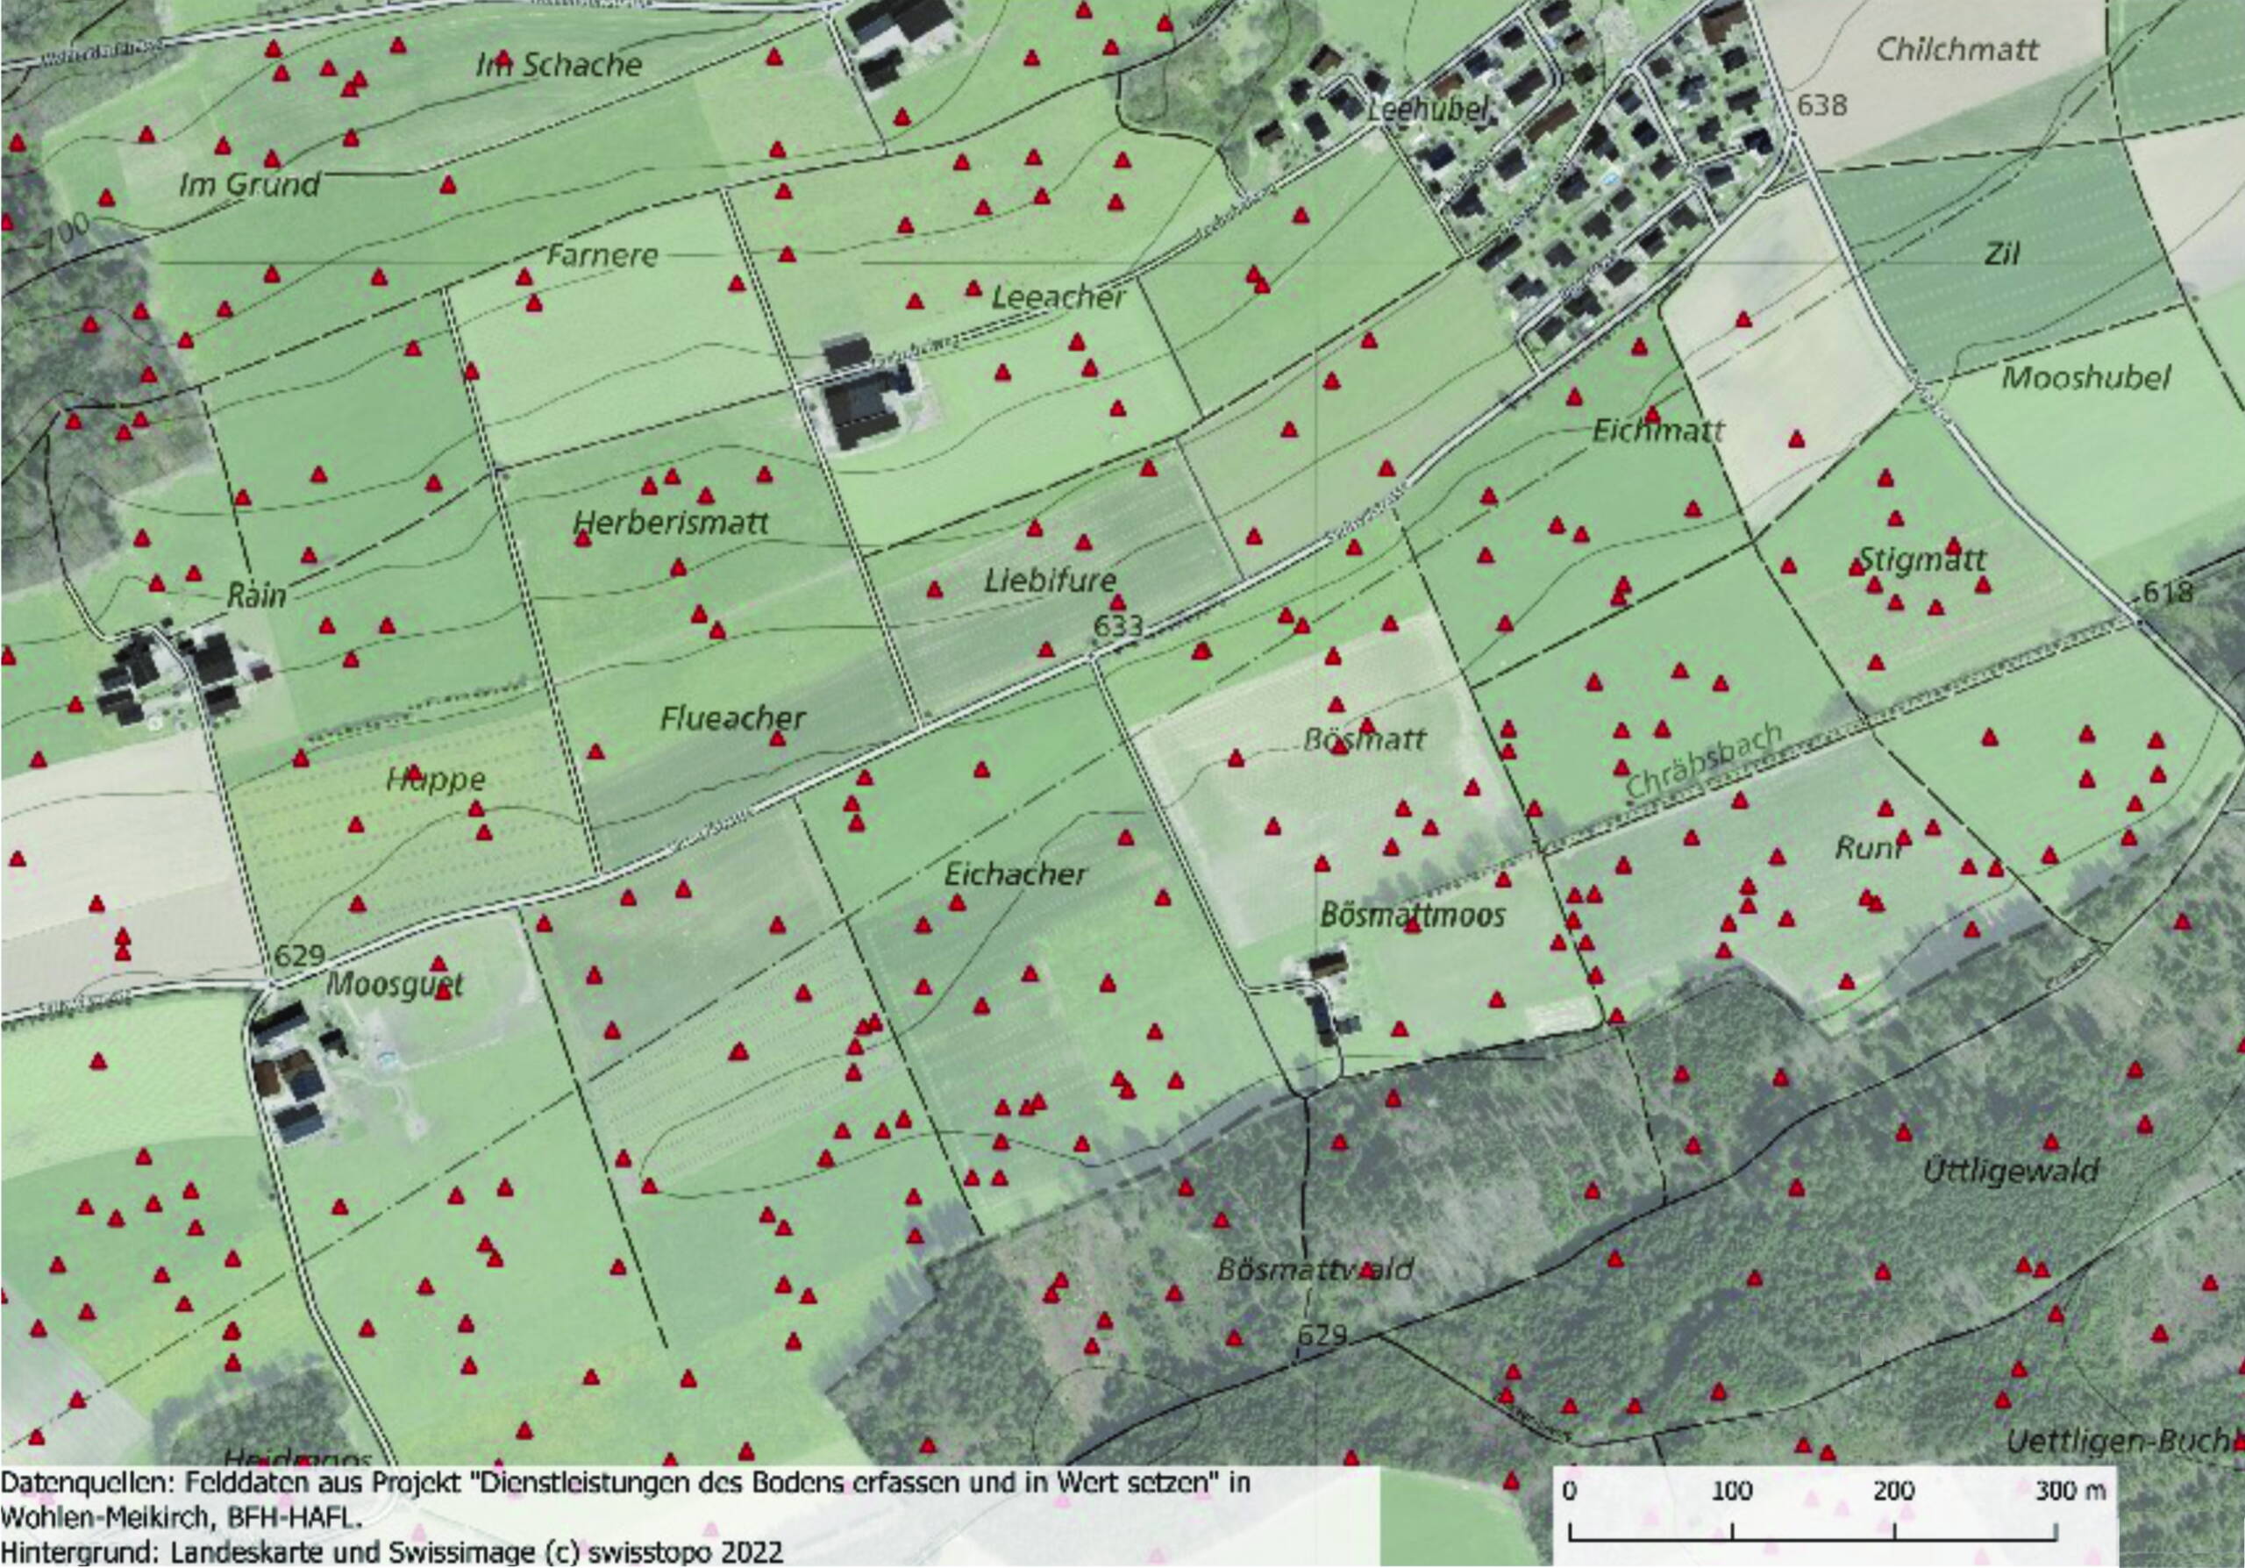The image size is (2245, 1568).
Task: Click the red triangle just above elevation 633
Action: point(1117,602)
